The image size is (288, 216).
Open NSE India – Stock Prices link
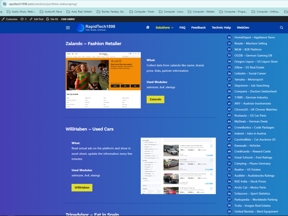[250, 181]
